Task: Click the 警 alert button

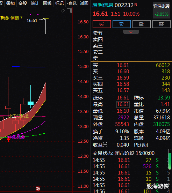Action: click(x=162, y=24)
